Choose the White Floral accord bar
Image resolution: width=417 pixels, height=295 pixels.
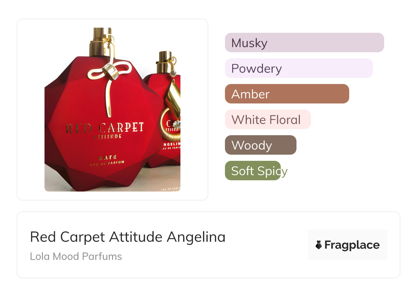(x=267, y=120)
